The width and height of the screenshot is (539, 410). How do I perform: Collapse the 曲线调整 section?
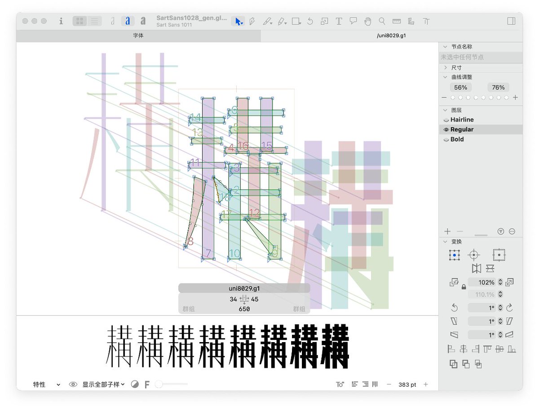coord(445,77)
